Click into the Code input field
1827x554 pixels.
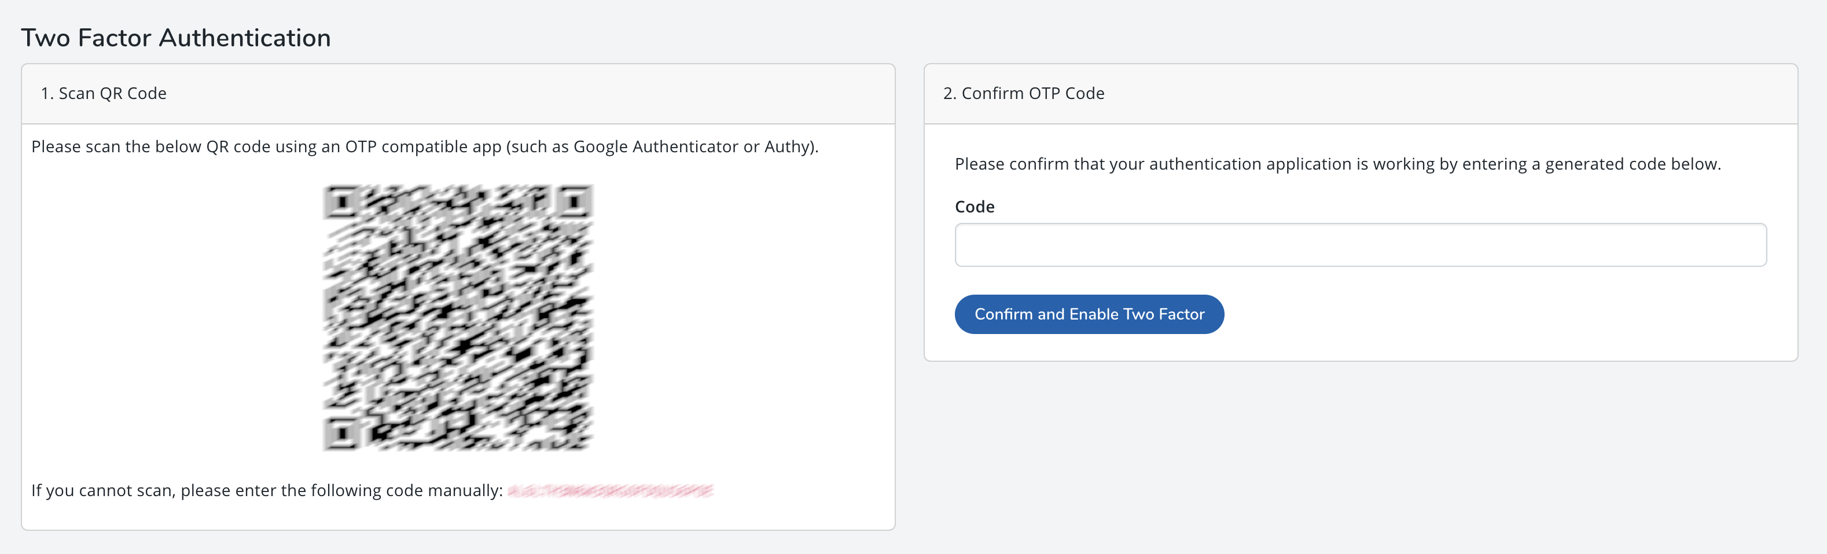click(x=1359, y=245)
